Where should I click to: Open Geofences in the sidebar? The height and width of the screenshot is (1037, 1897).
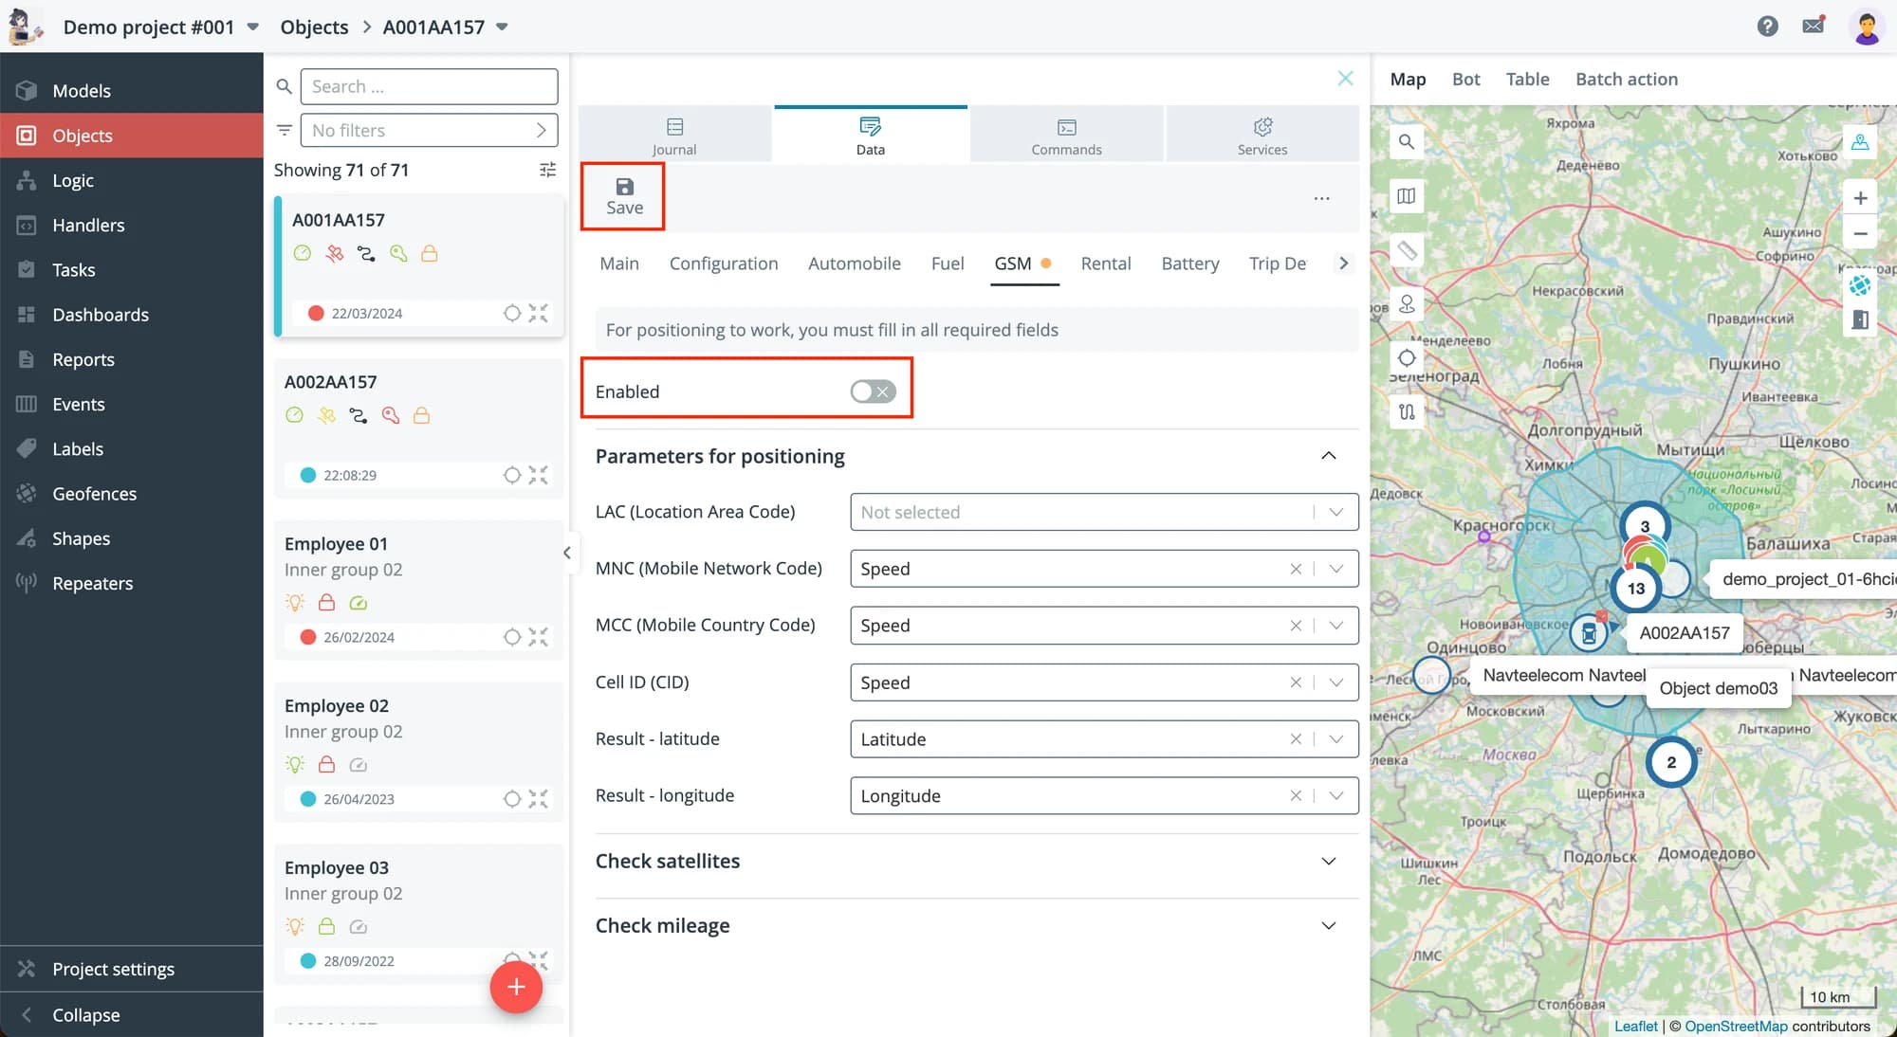click(x=94, y=493)
